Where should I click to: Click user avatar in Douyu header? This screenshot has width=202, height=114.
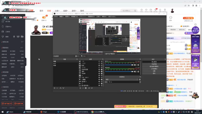(x=172, y=11)
